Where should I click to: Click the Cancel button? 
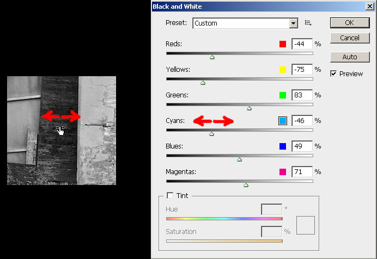(x=350, y=38)
